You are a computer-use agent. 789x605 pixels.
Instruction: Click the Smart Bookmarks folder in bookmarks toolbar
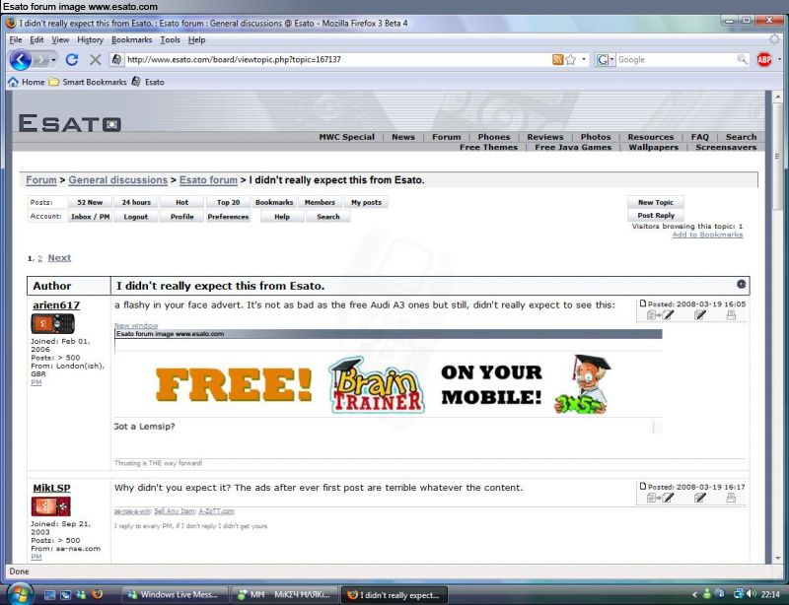click(x=88, y=82)
